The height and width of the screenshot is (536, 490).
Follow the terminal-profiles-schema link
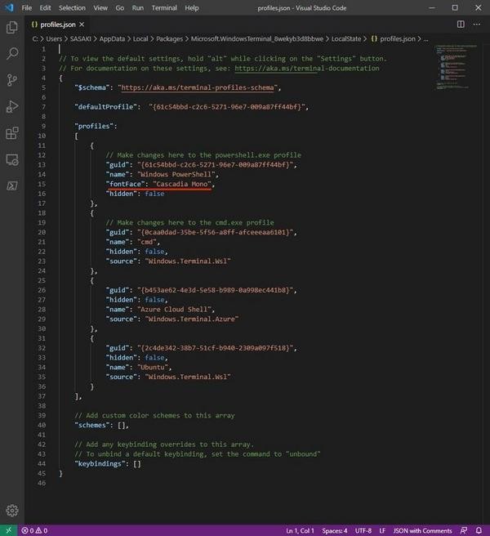tap(198, 87)
